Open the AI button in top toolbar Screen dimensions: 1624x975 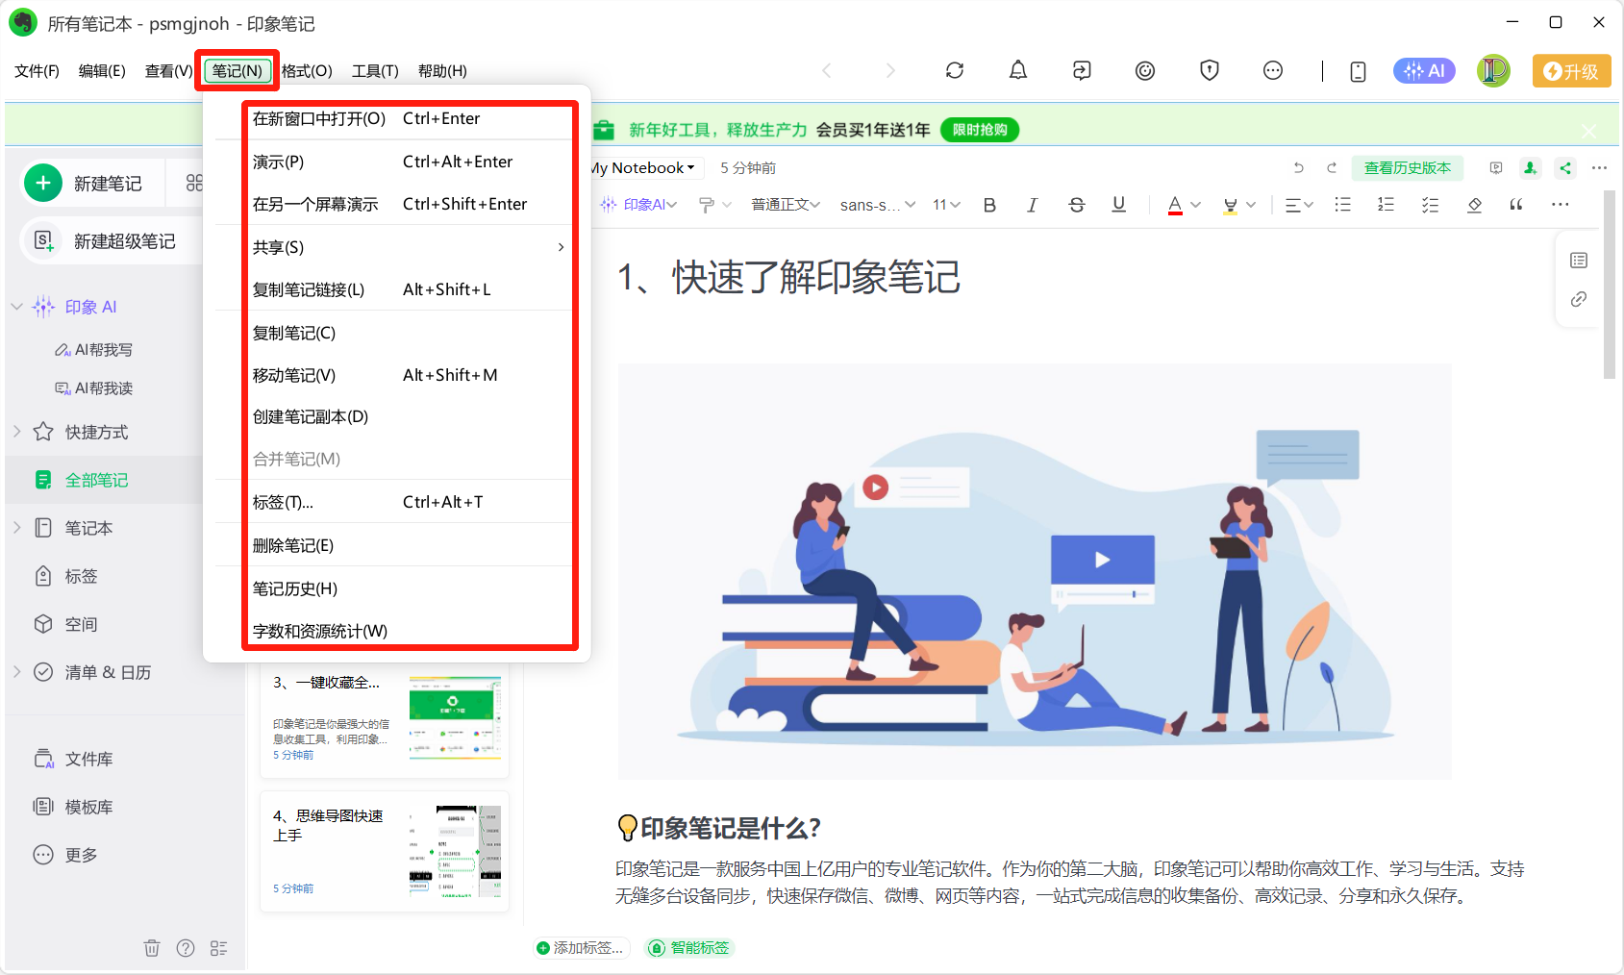point(1424,70)
